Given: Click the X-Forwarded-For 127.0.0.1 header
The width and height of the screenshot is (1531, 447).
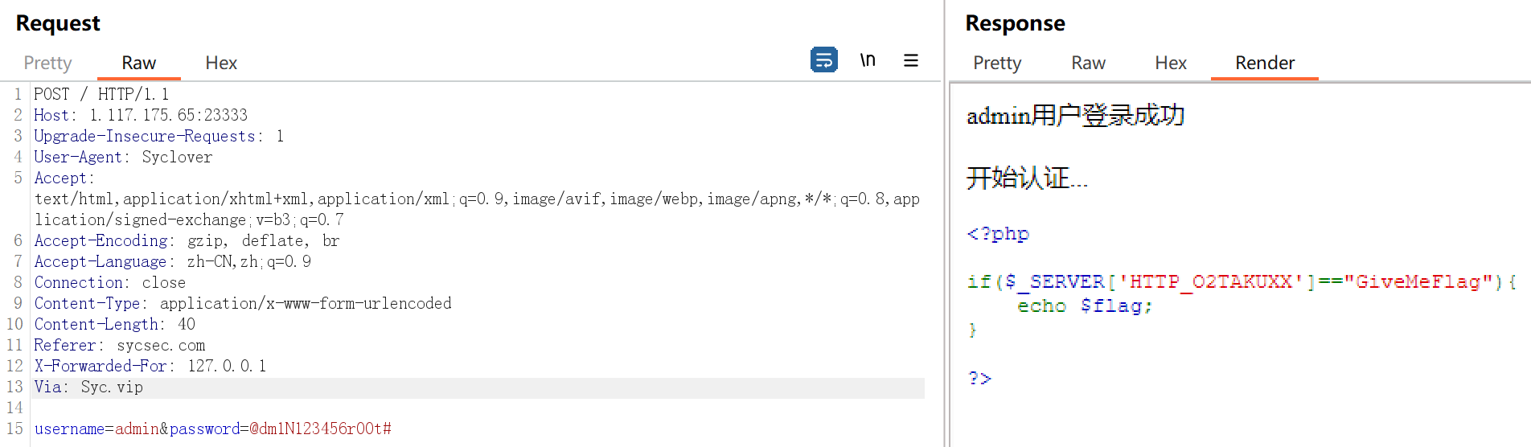Looking at the screenshot, I should point(150,366).
